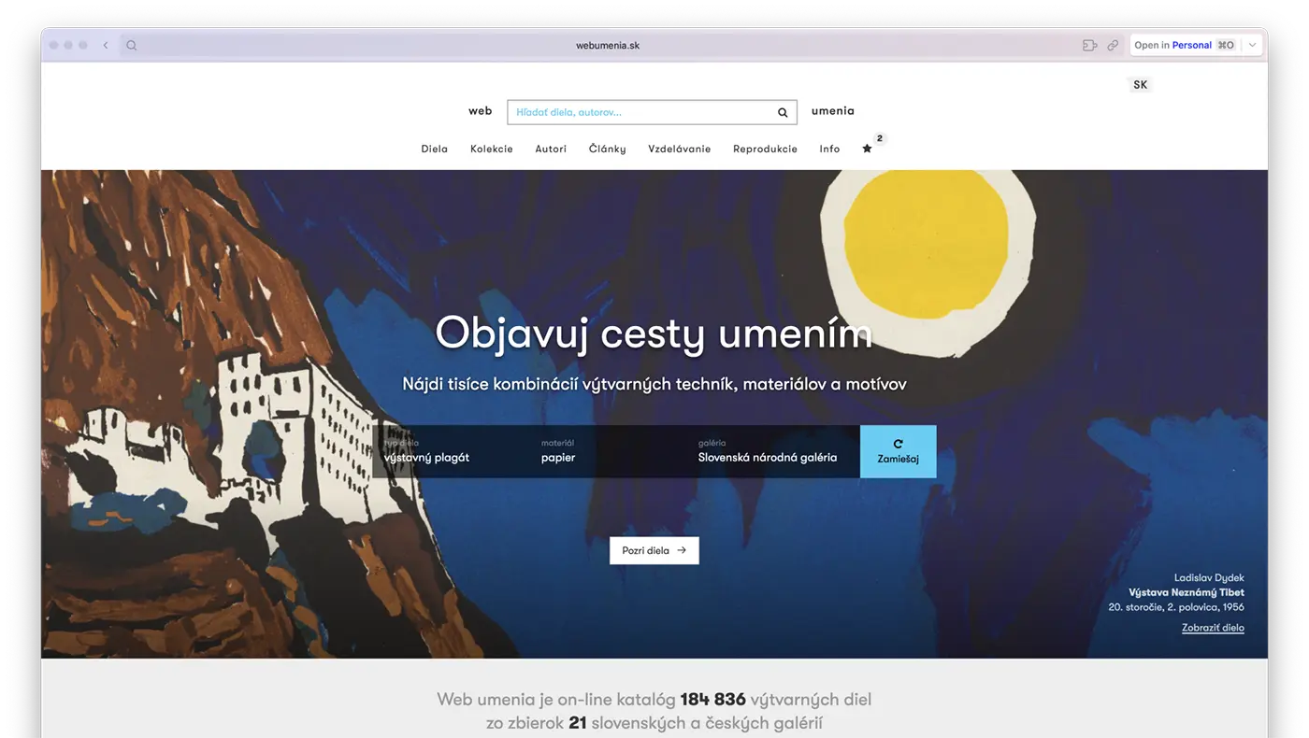Click the shuffle icon on Zamiešaj button
This screenshot has width=1309, height=738.
(x=898, y=443)
